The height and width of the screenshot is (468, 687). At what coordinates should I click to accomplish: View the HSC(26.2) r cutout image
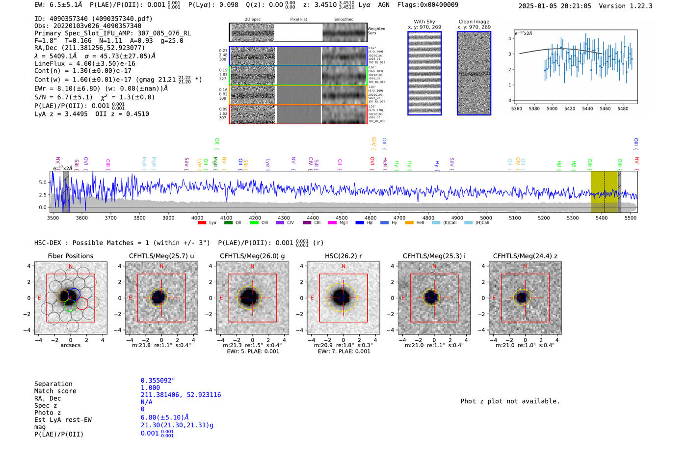point(343,298)
